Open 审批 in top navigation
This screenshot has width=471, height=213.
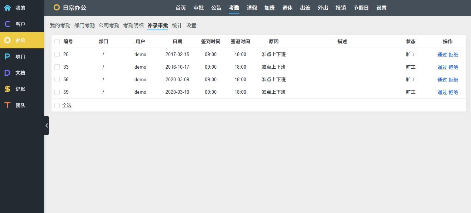[x=198, y=8]
